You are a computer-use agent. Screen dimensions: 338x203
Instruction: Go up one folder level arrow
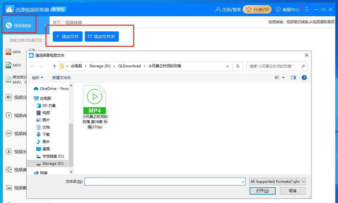(x=54, y=66)
